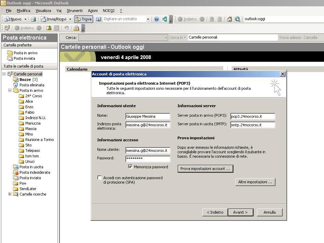The image size is (324, 243).
Task: Click the Posta indesiderata junk icon
Action: (16, 172)
